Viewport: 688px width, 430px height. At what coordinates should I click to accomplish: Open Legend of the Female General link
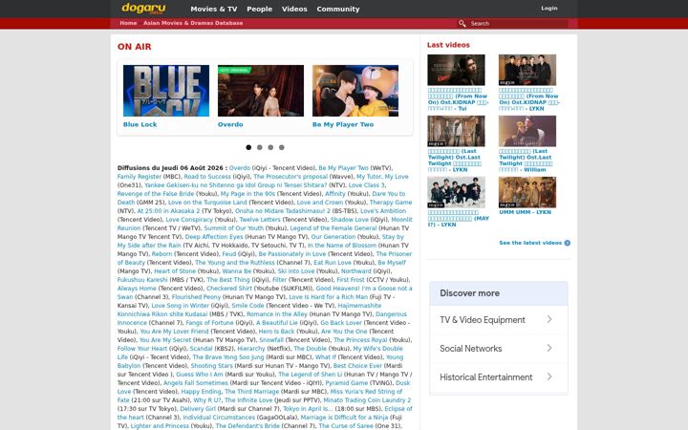tap(333, 228)
